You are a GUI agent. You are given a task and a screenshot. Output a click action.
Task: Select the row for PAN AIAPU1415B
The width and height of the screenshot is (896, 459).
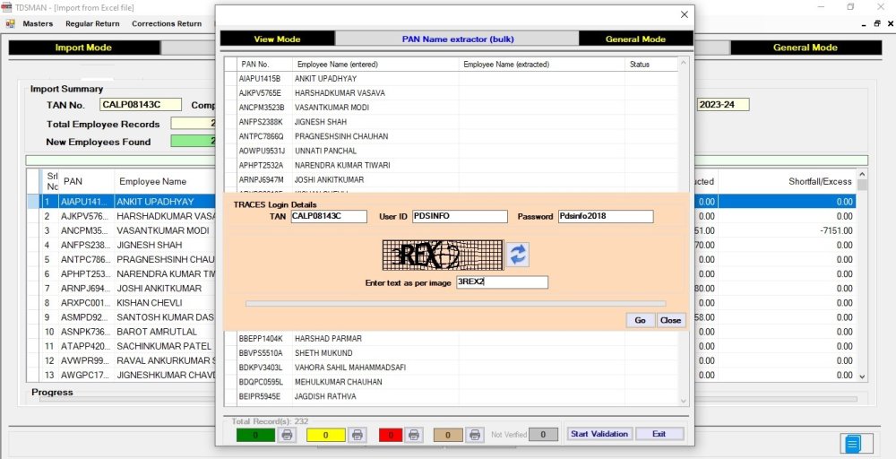click(x=452, y=78)
